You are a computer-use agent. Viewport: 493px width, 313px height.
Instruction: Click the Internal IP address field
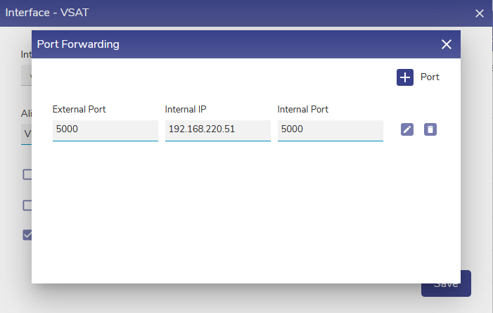coord(218,130)
